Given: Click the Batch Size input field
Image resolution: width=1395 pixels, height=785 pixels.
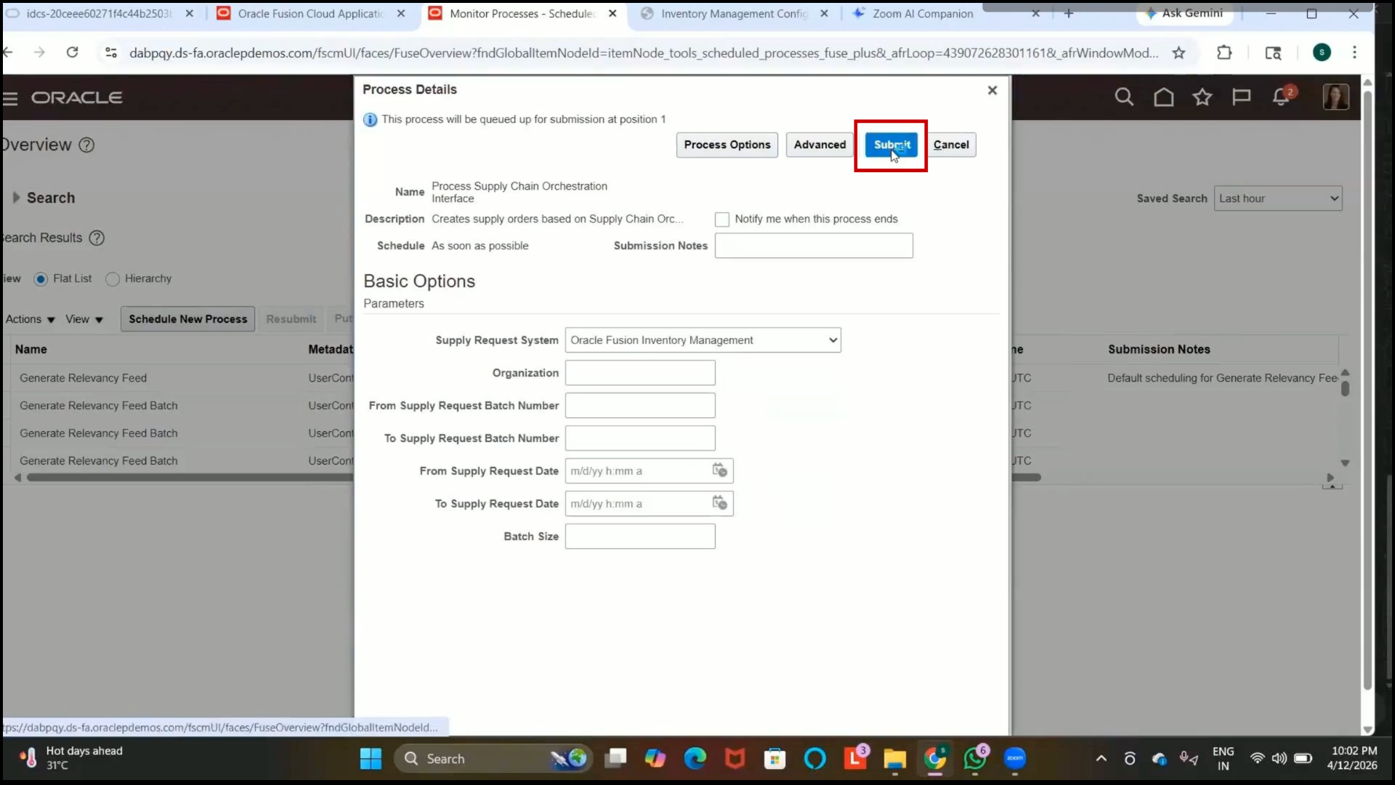Looking at the screenshot, I should pyautogui.click(x=640, y=536).
